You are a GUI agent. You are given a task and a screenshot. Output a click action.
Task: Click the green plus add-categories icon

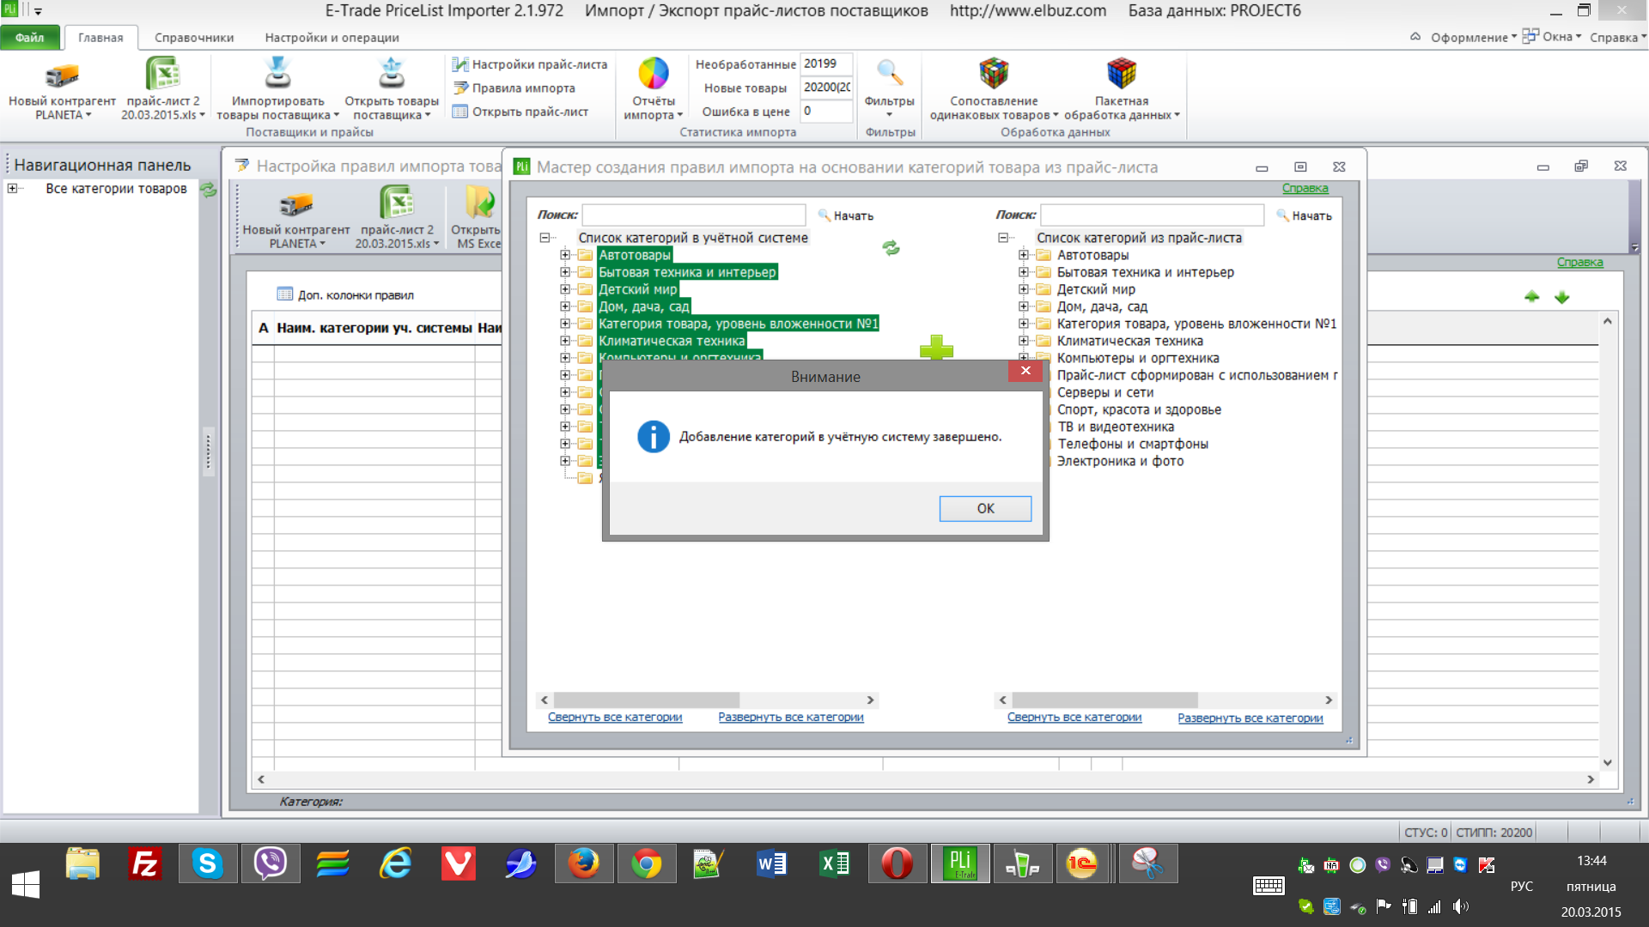[936, 348]
